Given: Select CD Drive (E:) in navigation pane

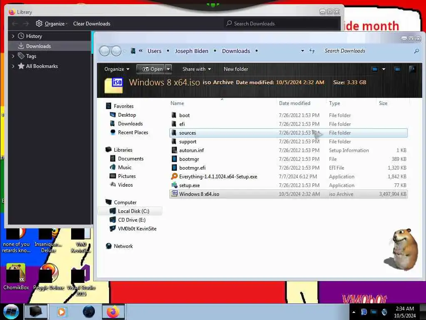Looking at the screenshot, I should tap(131, 220).
